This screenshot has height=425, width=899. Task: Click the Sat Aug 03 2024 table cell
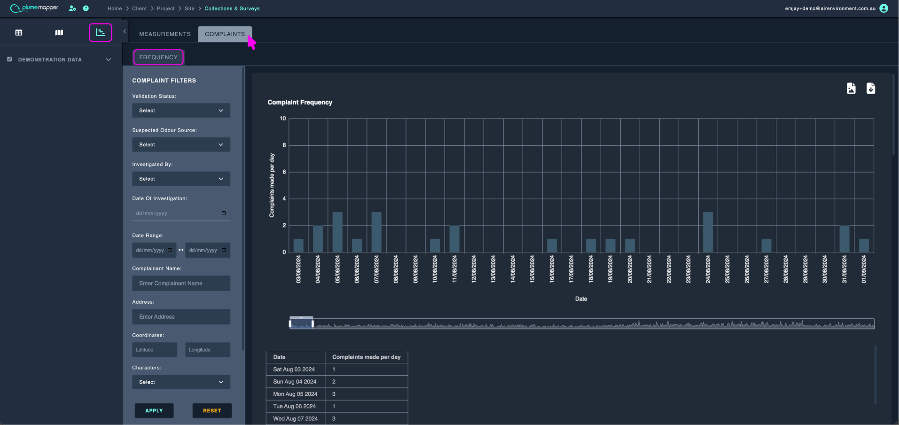296,370
